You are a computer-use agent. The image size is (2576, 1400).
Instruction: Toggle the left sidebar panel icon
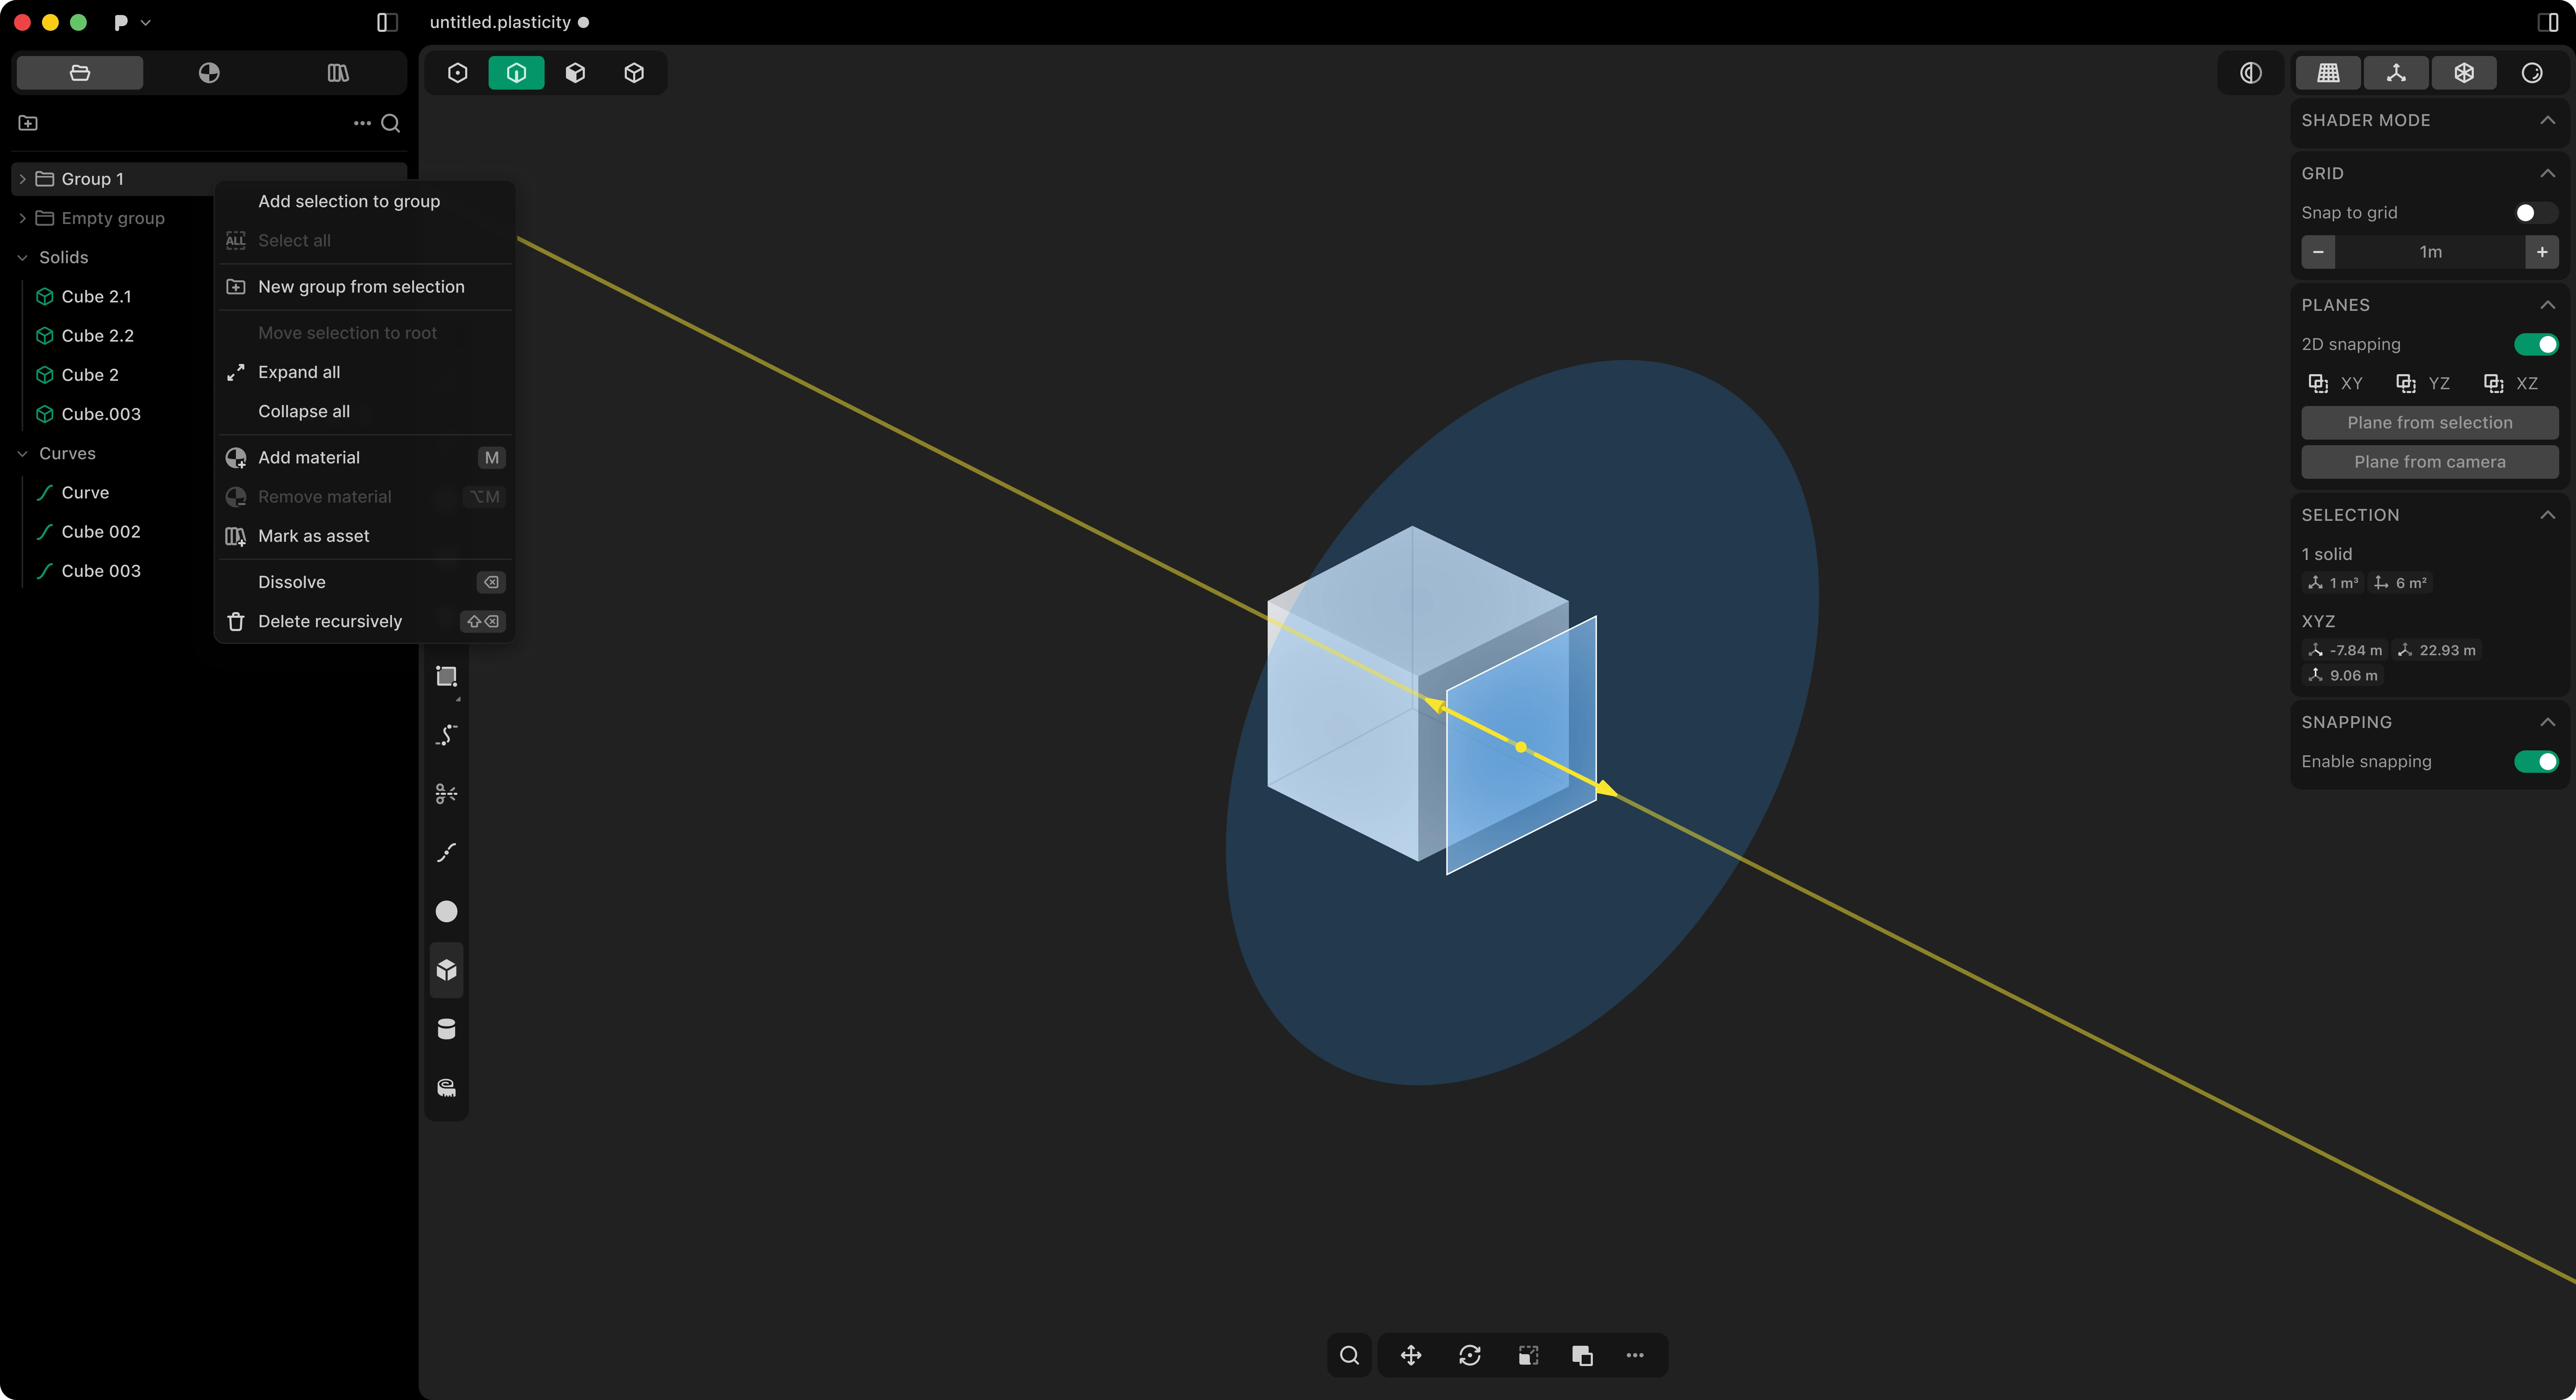click(387, 22)
